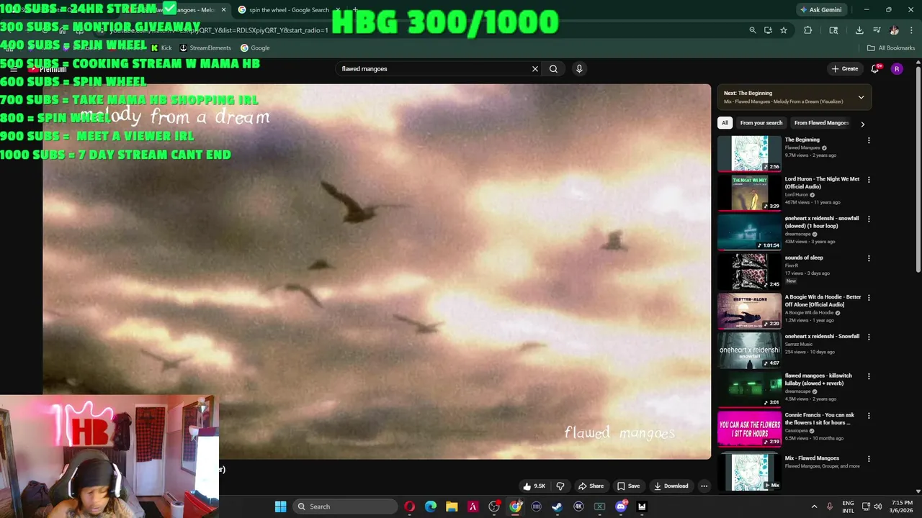This screenshot has height=518, width=922.
Task: Open the YouTube account avatar R
Action: click(897, 69)
